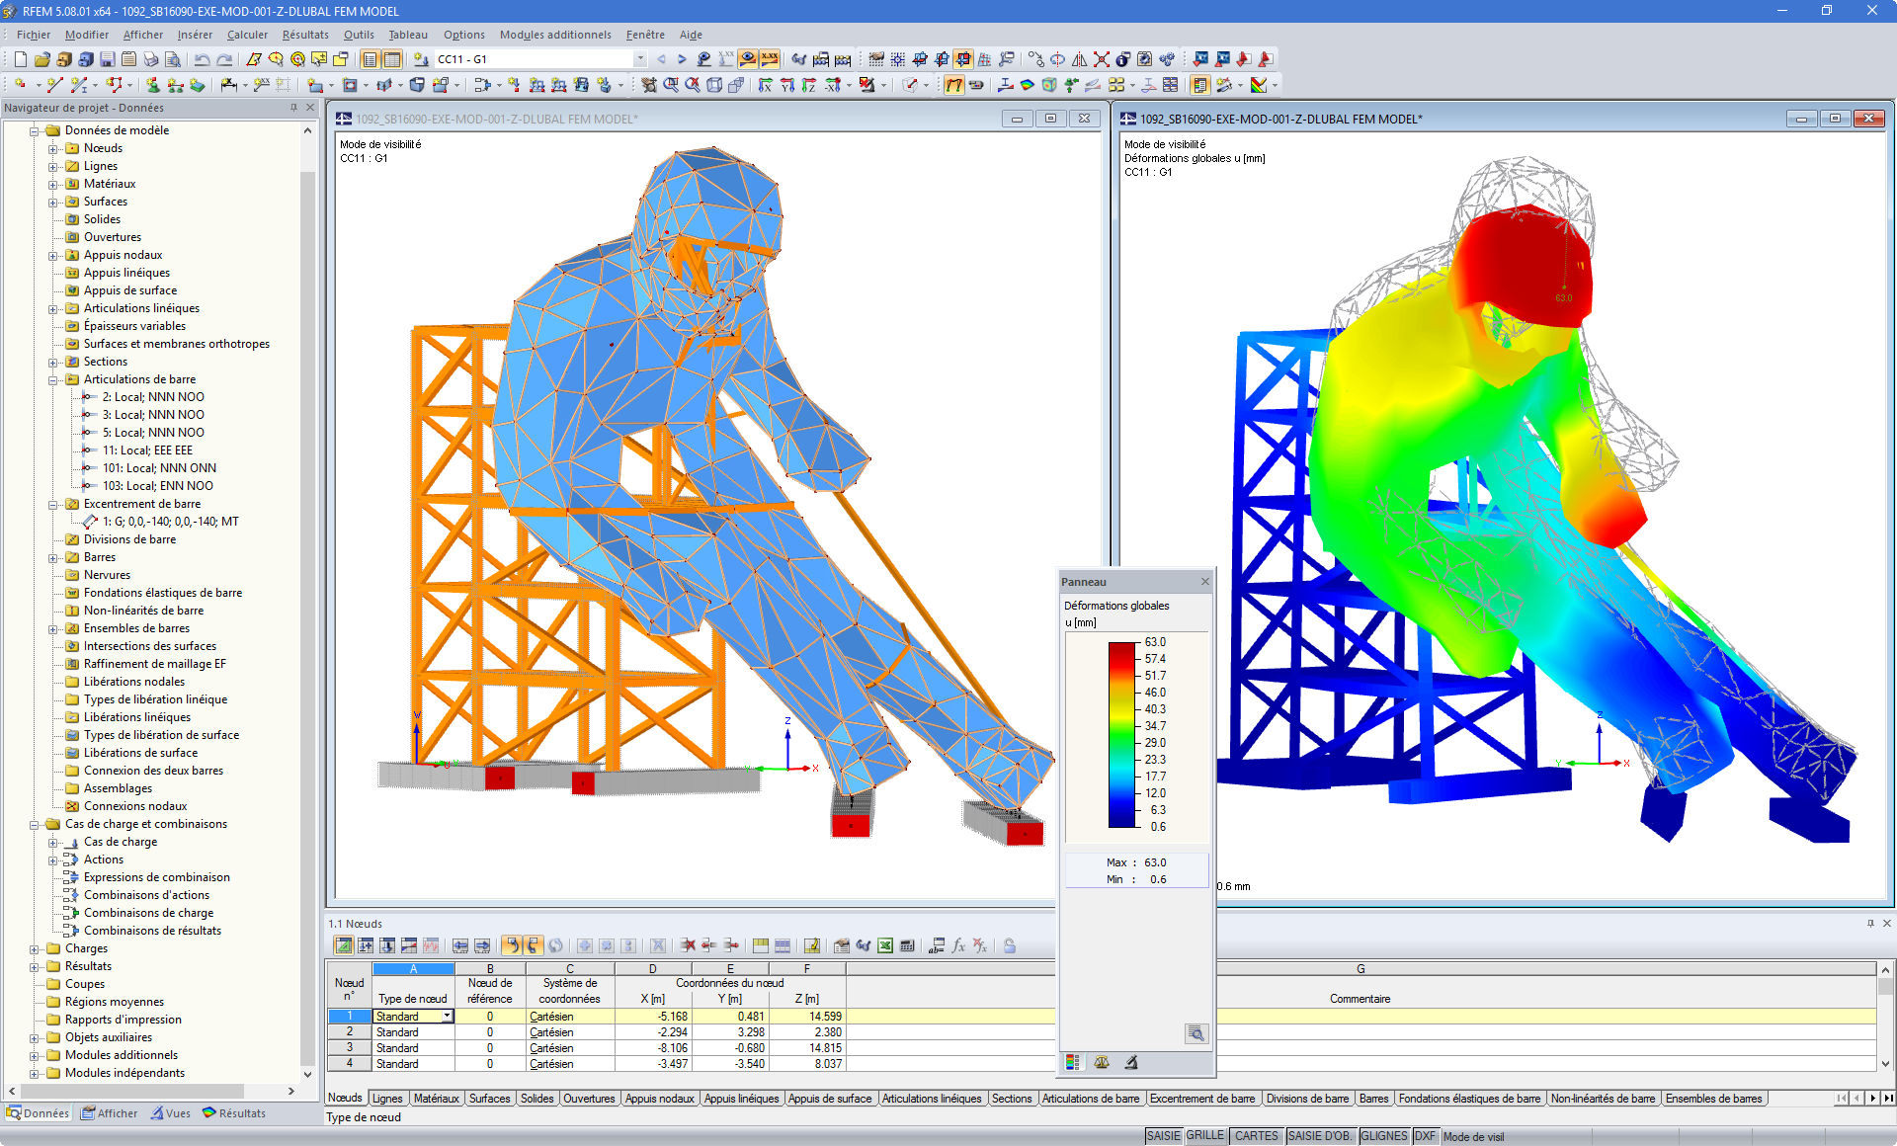Switch to the Matériaux table tab
The width and height of the screenshot is (1897, 1146).
(436, 1098)
